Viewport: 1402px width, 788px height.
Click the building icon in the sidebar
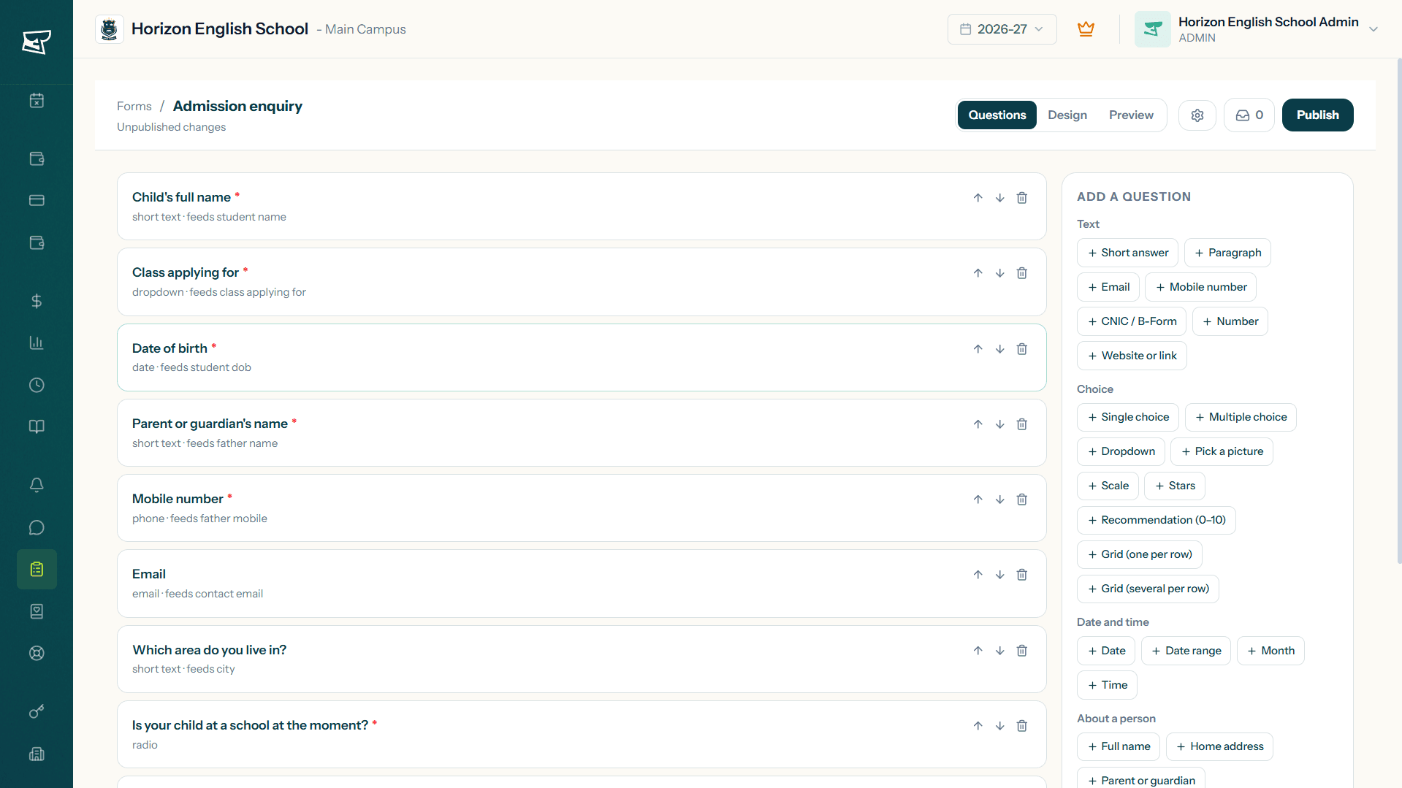click(37, 754)
